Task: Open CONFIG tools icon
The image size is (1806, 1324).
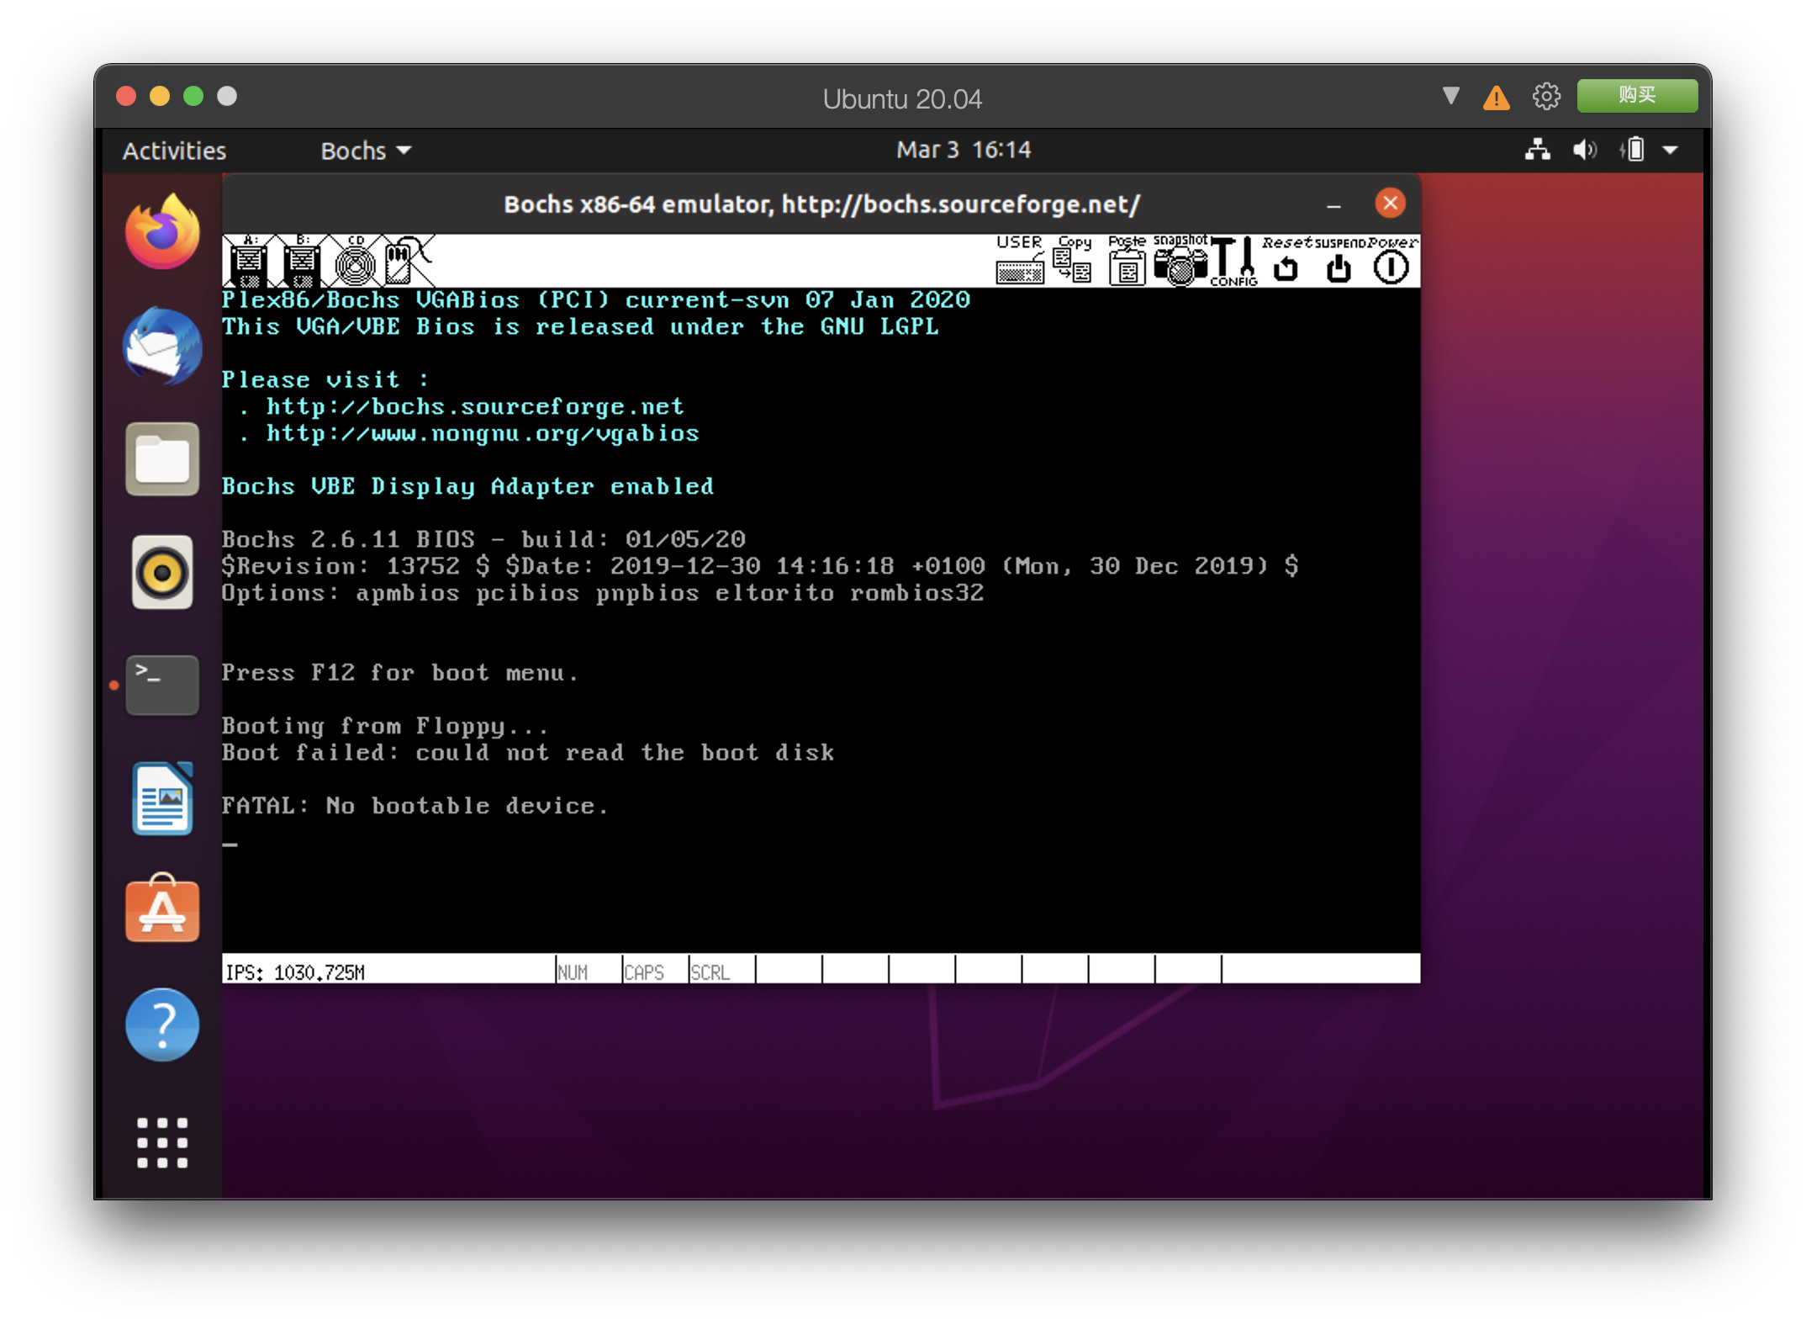Action: click(x=1233, y=261)
